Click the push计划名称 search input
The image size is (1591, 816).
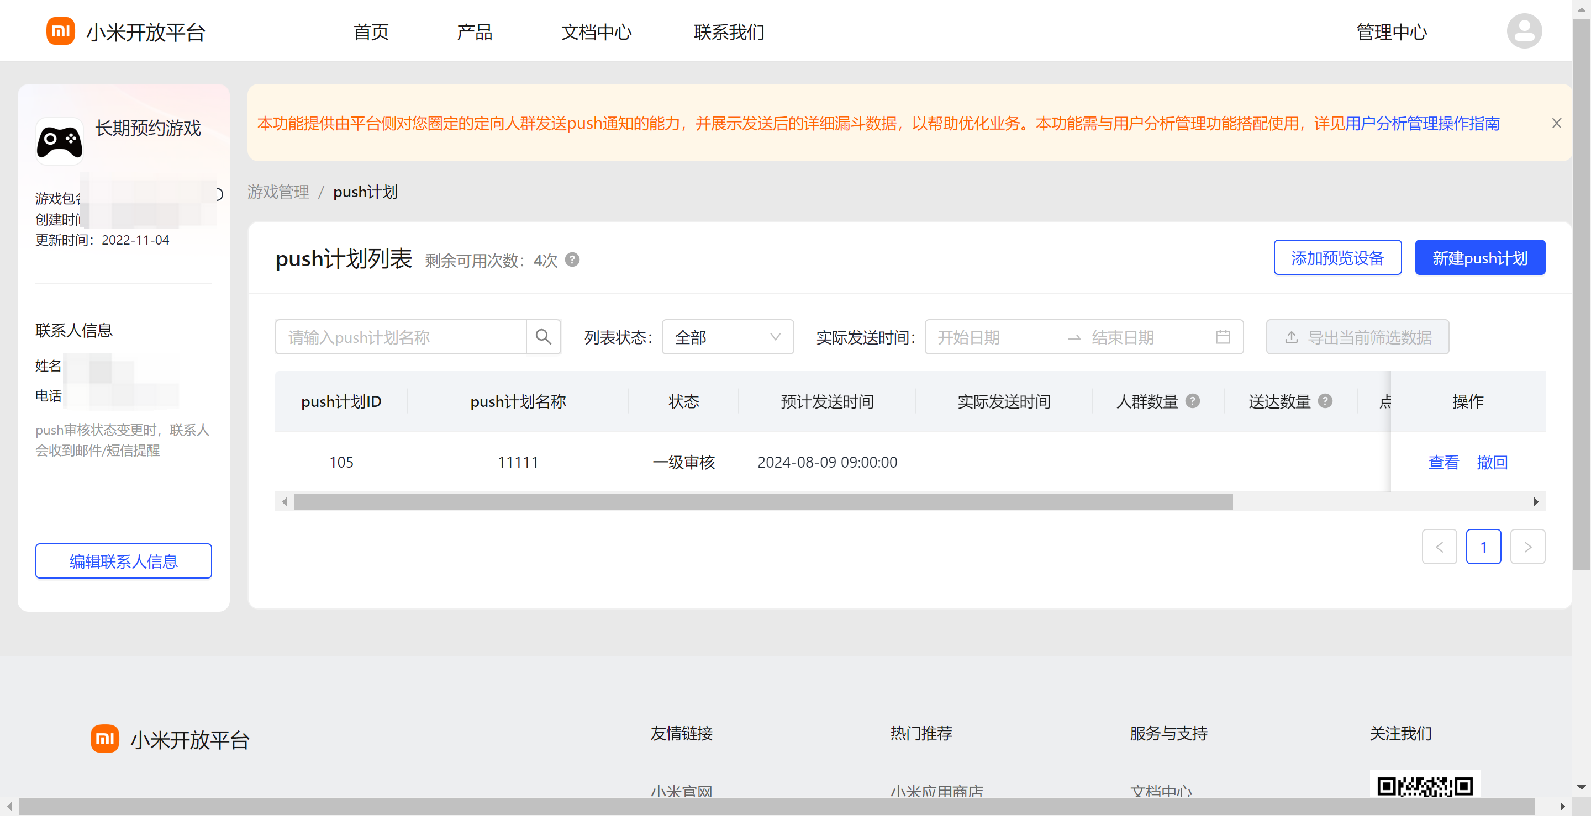point(401,337)
